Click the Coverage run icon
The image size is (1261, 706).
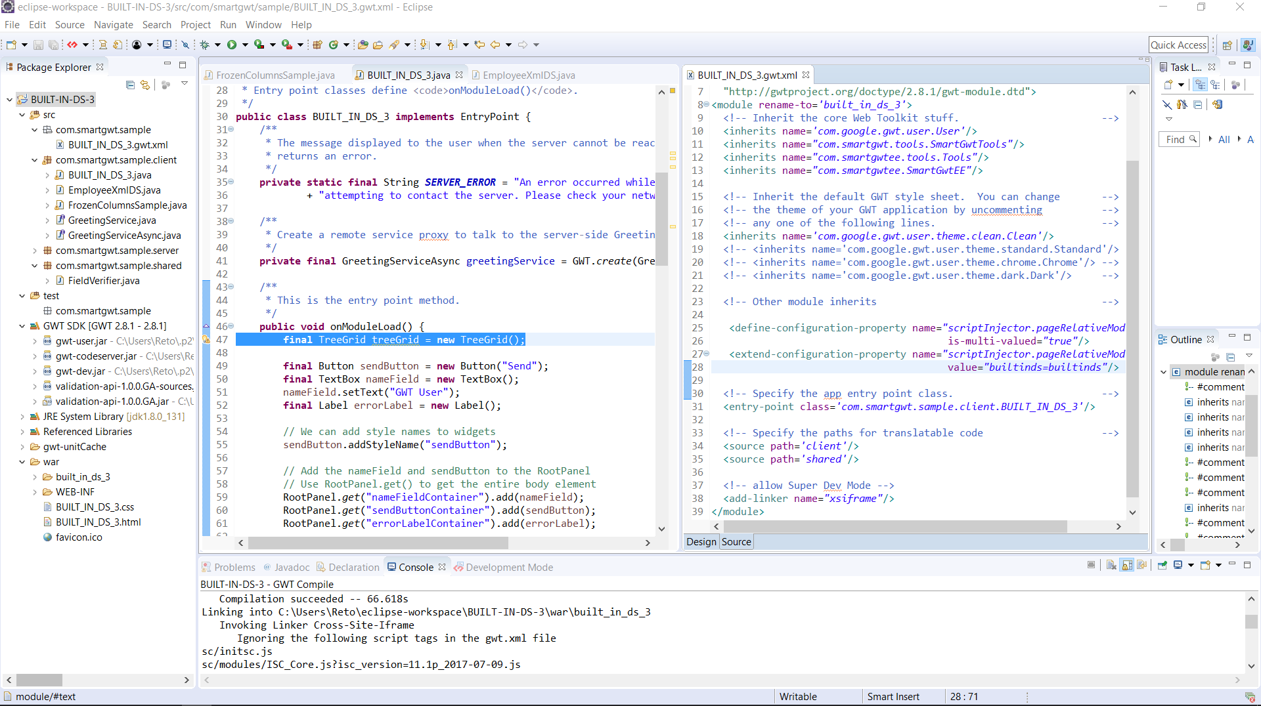point(259,45)
